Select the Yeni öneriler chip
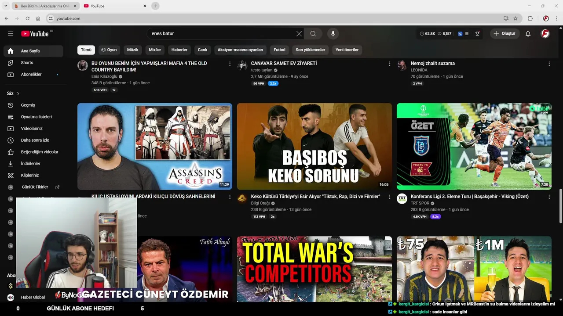This screenshot has height=316, width=563. coord(347,50)
